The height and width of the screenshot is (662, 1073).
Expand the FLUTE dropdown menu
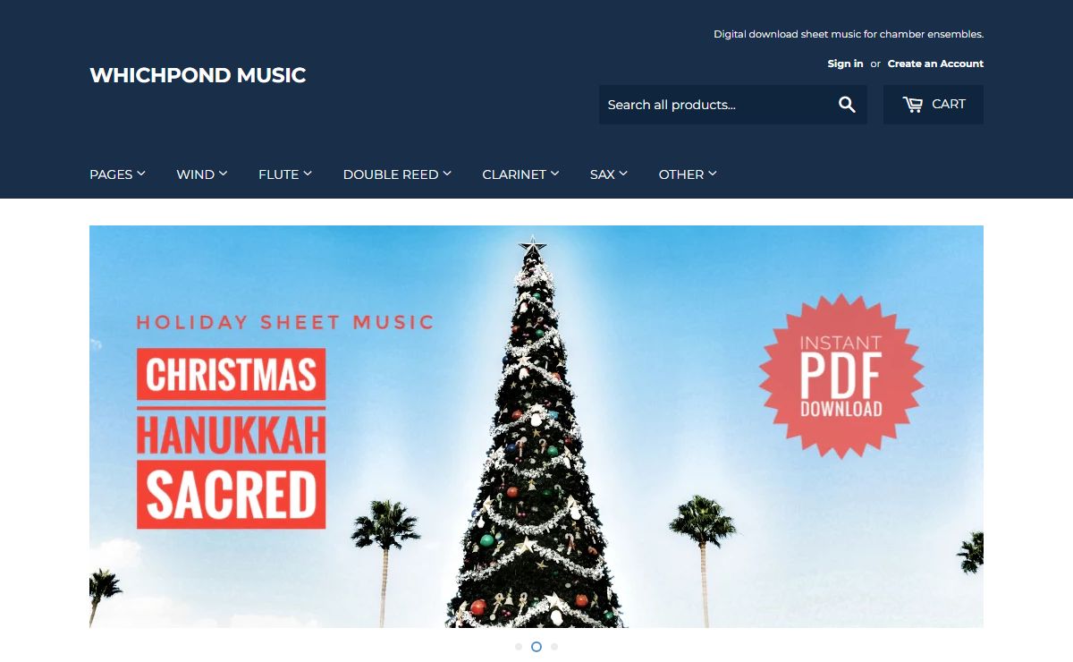click(285, 174)
